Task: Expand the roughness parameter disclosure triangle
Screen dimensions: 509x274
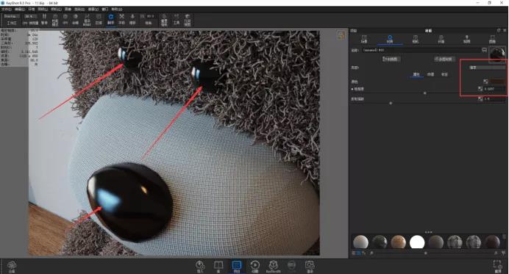Action: click(x=352, y=89)
